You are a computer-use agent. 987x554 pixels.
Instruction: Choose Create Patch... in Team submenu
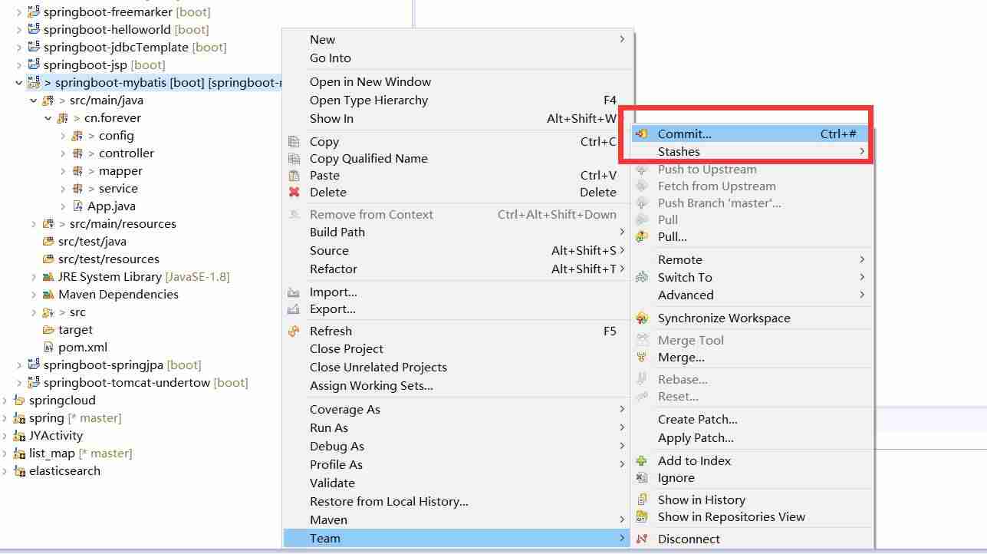pyautogui.click(x=752, y=420)
